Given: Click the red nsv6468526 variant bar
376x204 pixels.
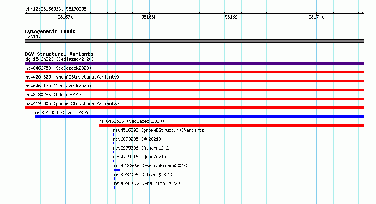Looking at the screenshot, I should (232, 125).
